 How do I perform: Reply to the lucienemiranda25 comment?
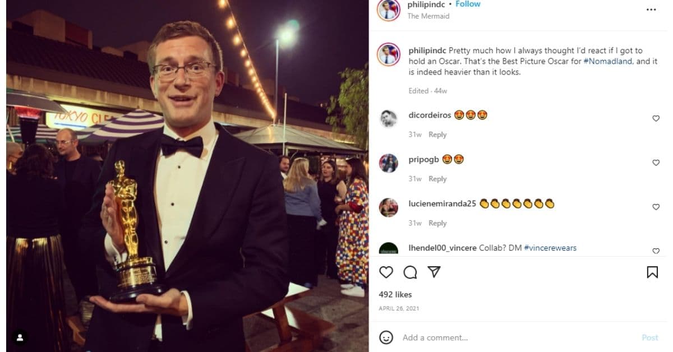pyautogui.click(x=437, y=223)
